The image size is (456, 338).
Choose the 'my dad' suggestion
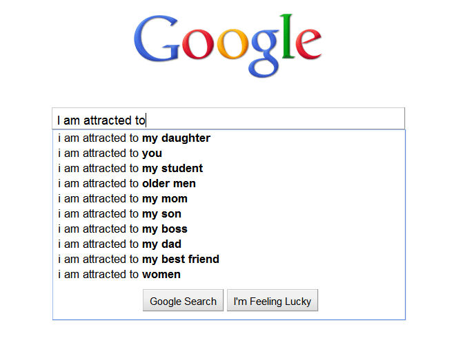click(120, 244)
